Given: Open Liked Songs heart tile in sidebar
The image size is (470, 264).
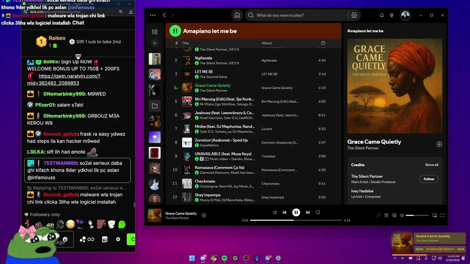Looking at the screenshot, I should 155,137.
